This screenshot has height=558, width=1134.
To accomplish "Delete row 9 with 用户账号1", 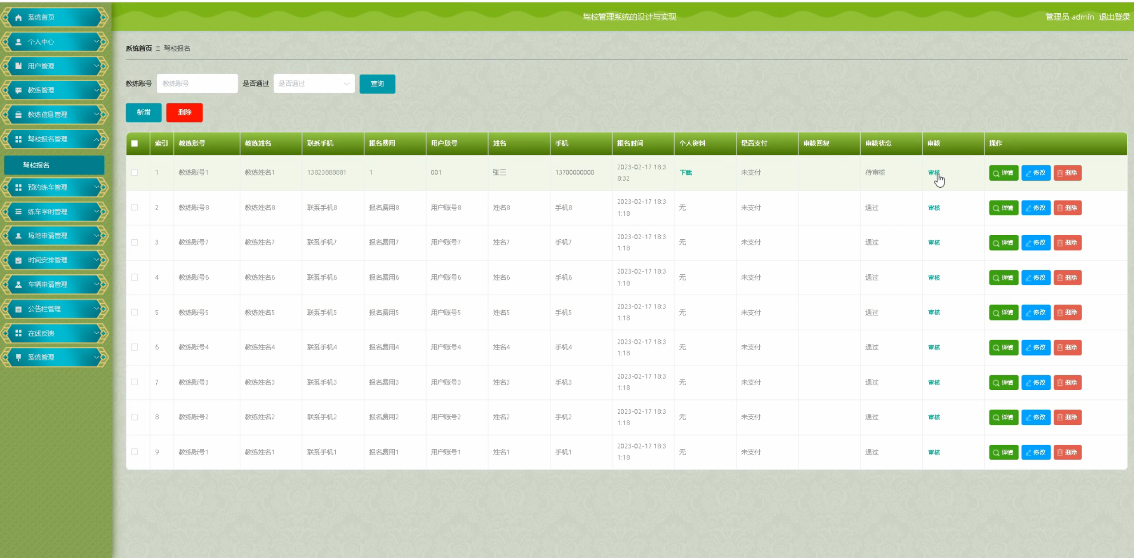I will (x=1068, y=452).
